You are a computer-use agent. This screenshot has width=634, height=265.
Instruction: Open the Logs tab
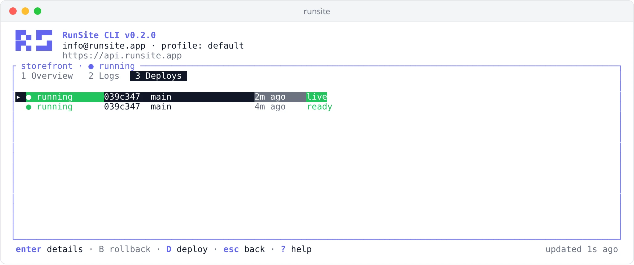pyautogui.click(x=104, y=76)
